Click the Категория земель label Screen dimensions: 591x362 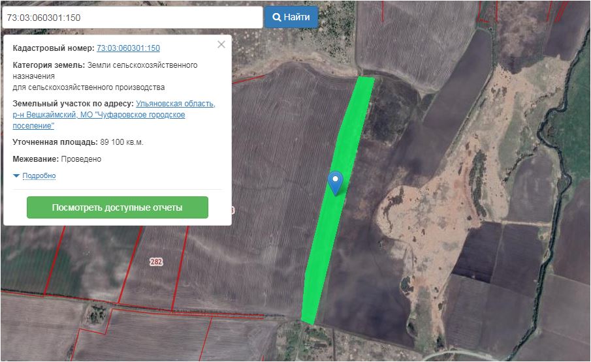(48, 65)
